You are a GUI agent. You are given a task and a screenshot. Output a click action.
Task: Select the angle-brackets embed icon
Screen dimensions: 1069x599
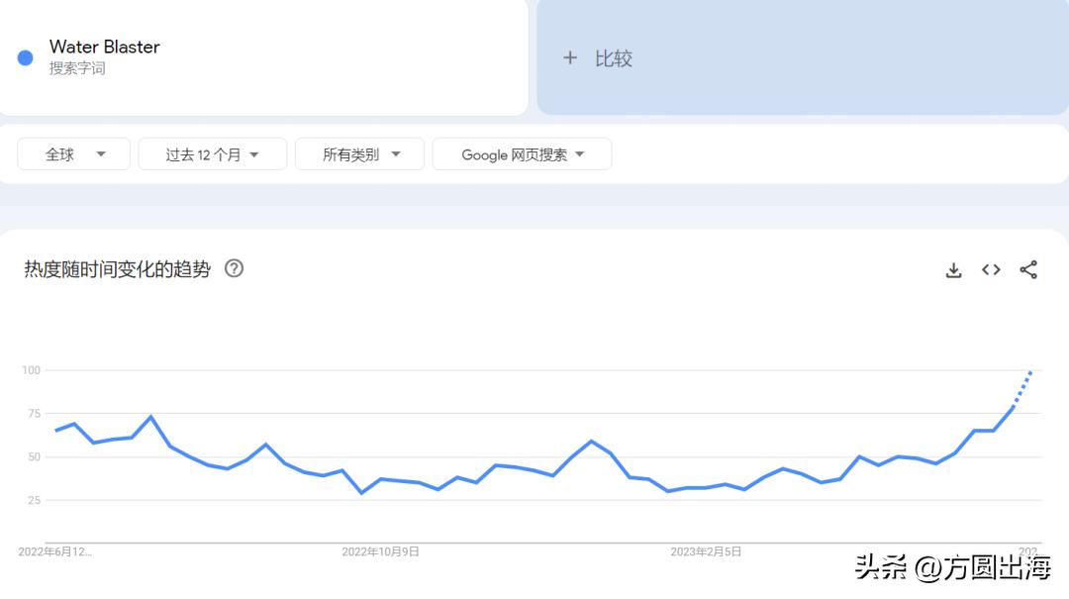click(x=991, y=269)
